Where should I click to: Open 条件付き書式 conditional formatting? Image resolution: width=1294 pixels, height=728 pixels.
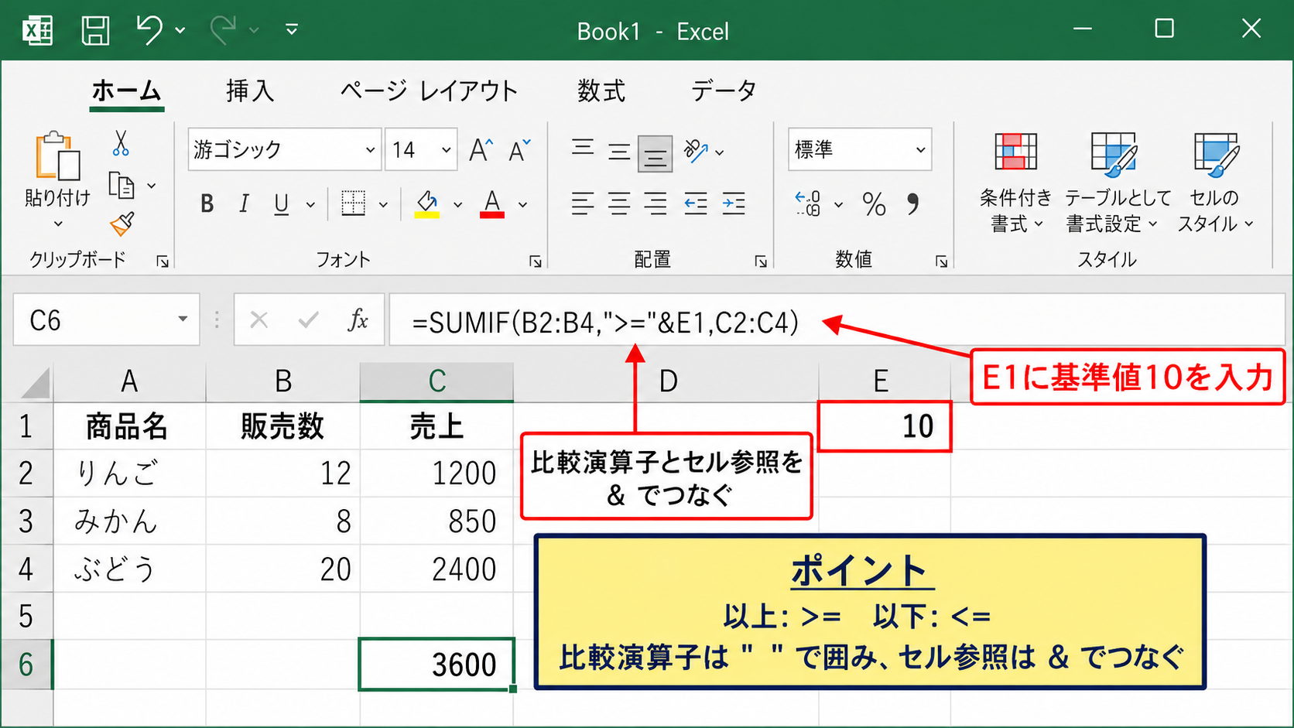point(1015,183)
